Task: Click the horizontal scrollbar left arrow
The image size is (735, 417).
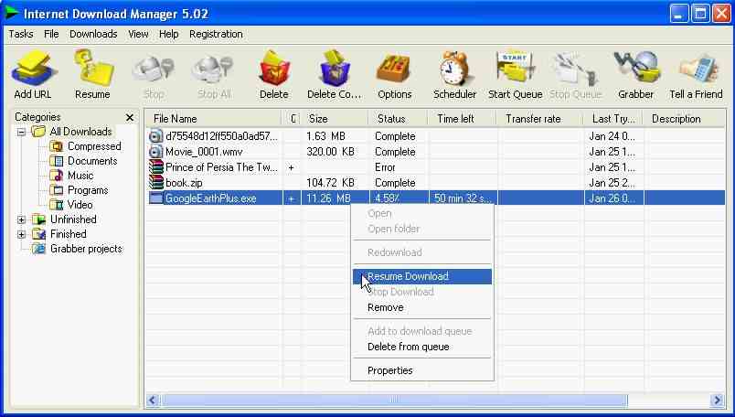Action: [153, 401]
